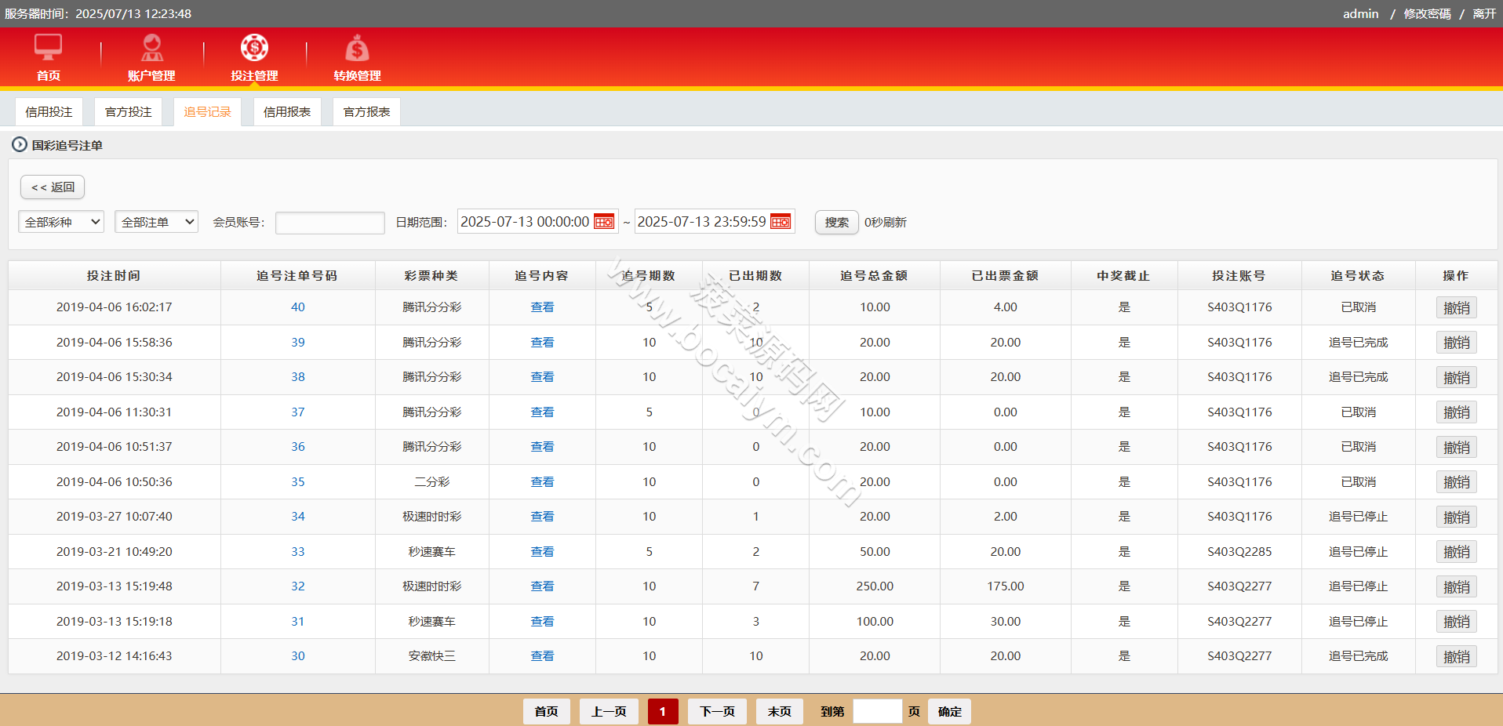Screen dimensions: 1503x726
Task: Open the 首页 monitor icon
Action: pyautogui.click(x=48, y=47)
